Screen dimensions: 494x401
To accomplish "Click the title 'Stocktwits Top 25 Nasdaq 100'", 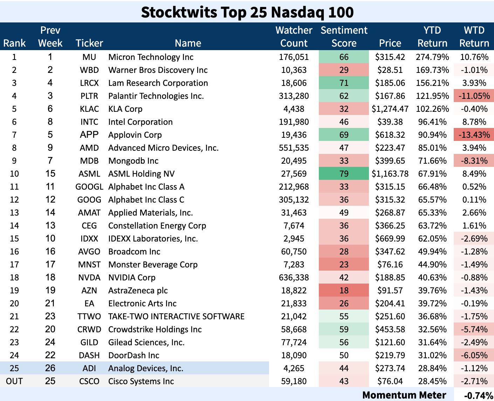I will (x=247, y=12).
